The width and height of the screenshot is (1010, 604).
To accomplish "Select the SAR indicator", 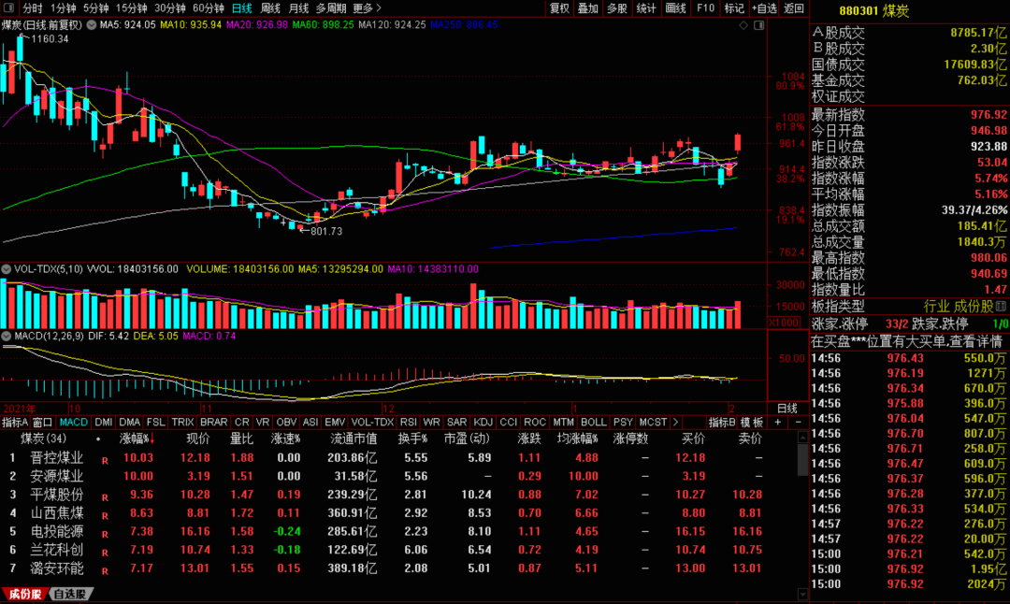I will (x=456, y=423).
